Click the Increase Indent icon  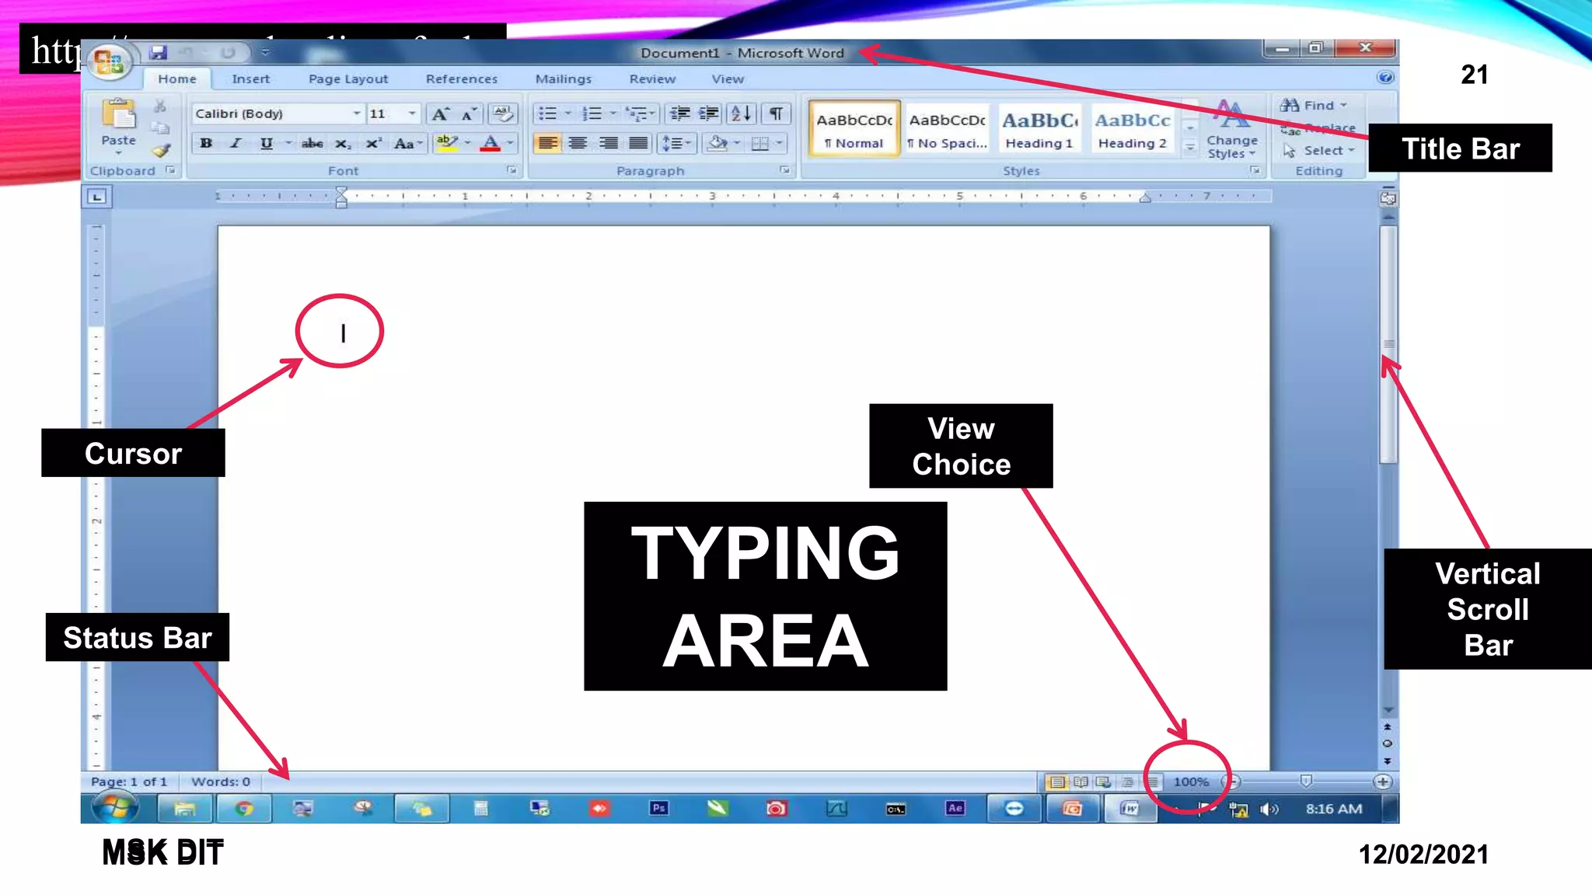[x=709, y=114]
